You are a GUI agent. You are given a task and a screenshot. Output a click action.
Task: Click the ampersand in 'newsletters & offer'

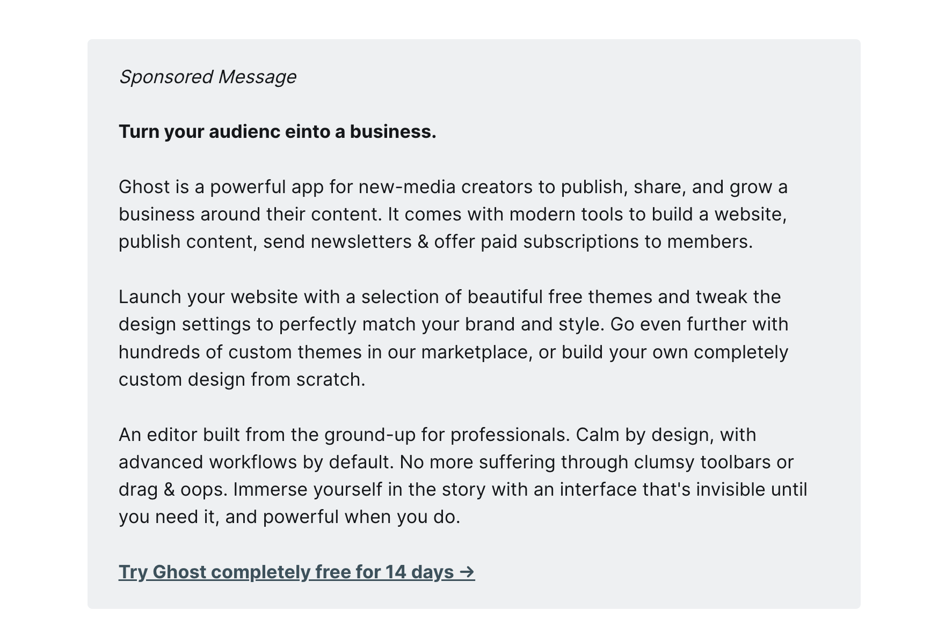(x=423, y=242)
